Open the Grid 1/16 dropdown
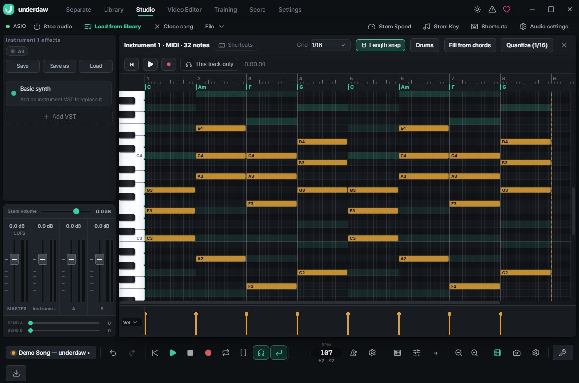 click(330, 45)
